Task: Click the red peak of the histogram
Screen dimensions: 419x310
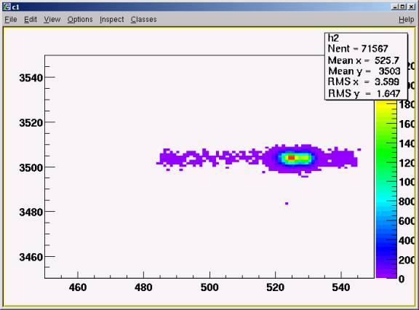Action: tap(291, 158)
